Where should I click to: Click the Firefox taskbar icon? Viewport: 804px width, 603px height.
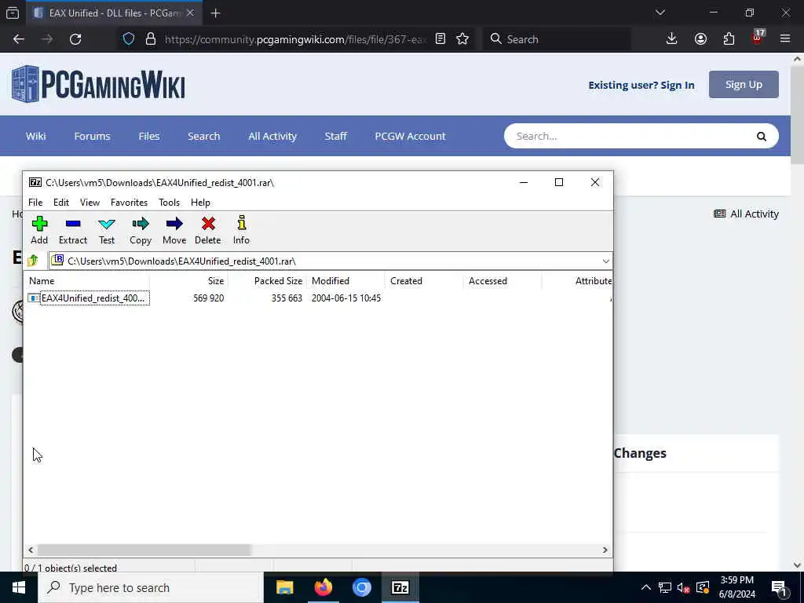[323, 587]
